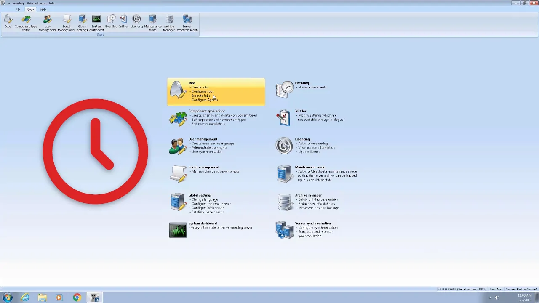Viewport: 539px width, 303px height.
Task: Click the "Activate versiondog" line
Action: pos(312,144)
